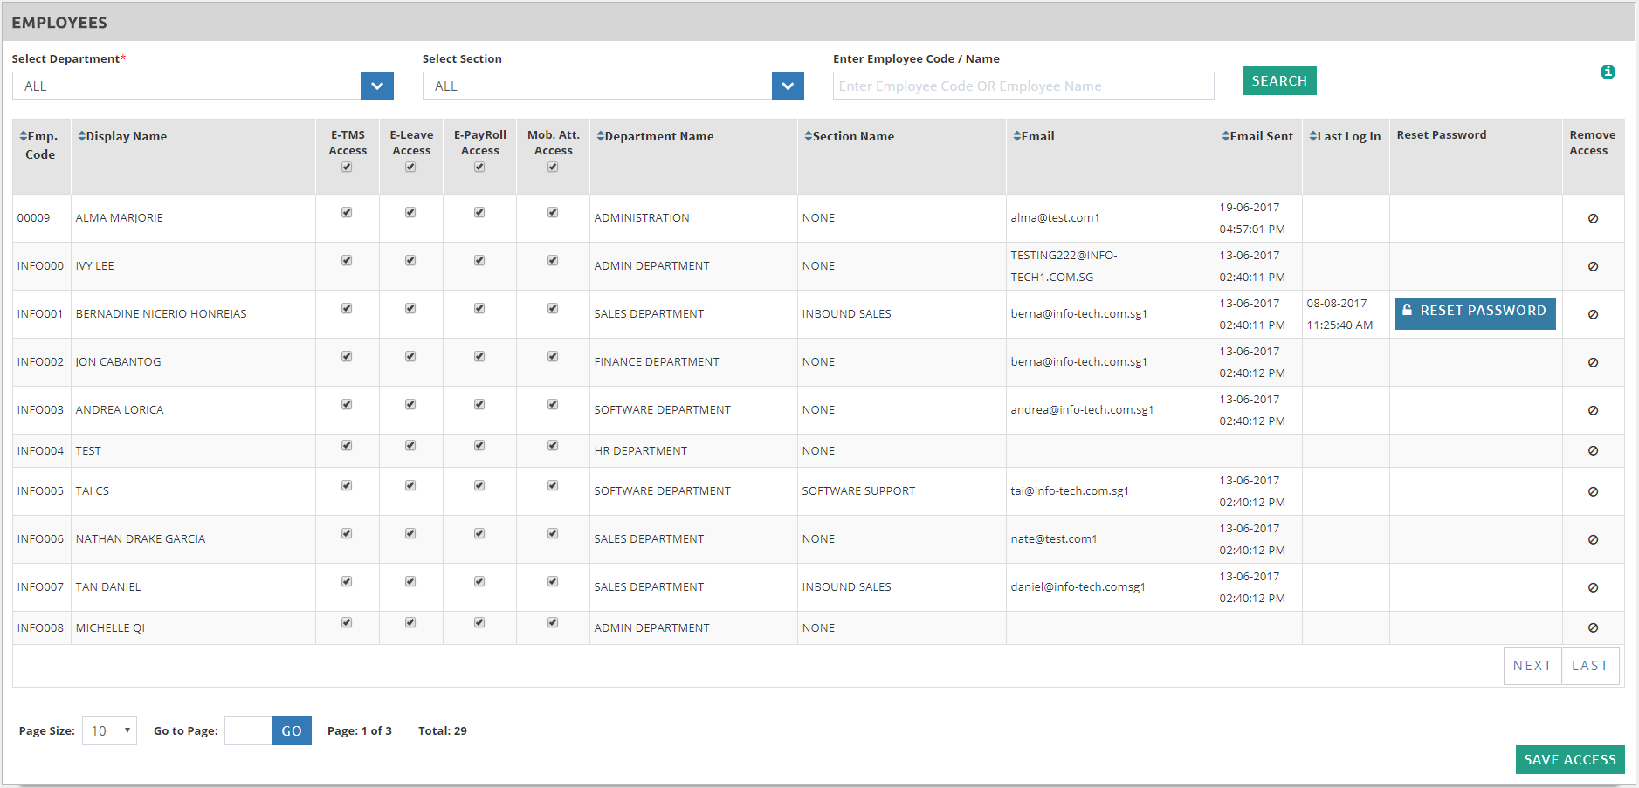The height and width of the screenshot is (788, 1639).
Task: Remove access for ALMA MARJORIE
Action: (1593, 218)
